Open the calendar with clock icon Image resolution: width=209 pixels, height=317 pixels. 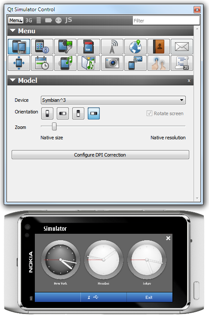point(42,63)
